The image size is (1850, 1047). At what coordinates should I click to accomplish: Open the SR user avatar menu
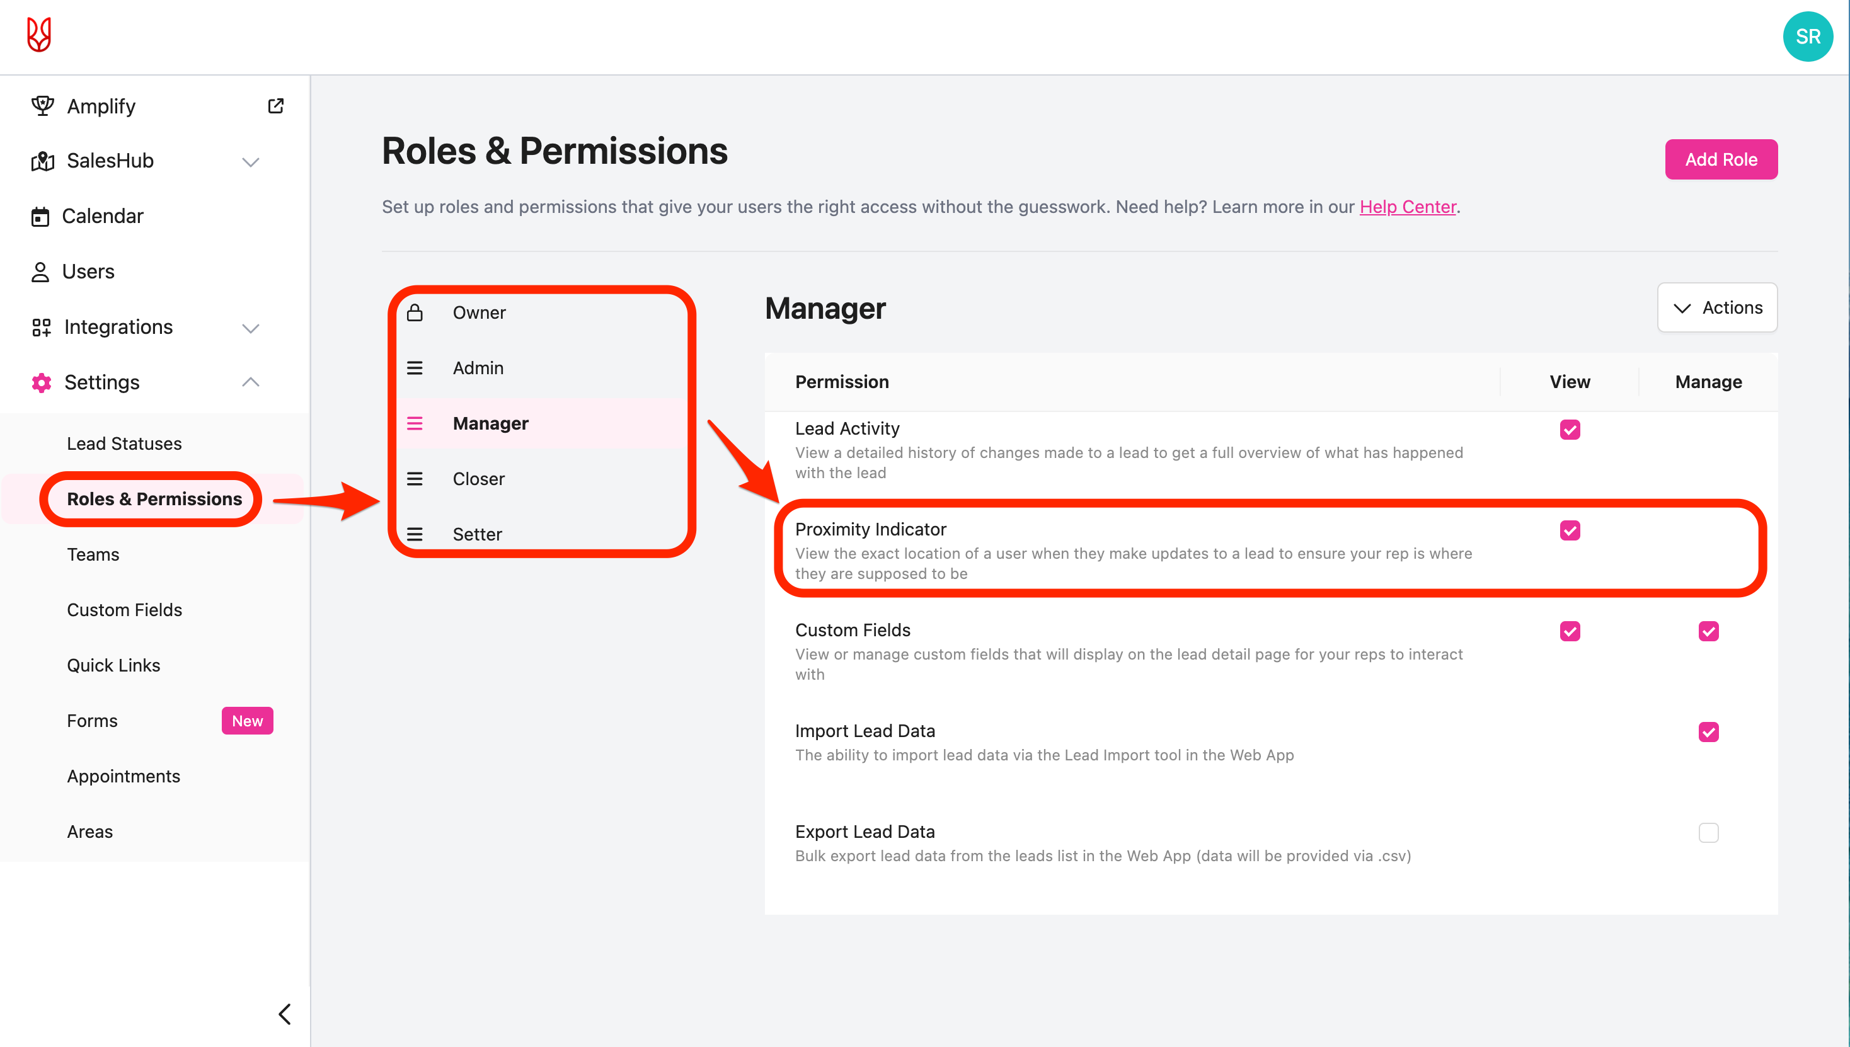point(1807,37)
